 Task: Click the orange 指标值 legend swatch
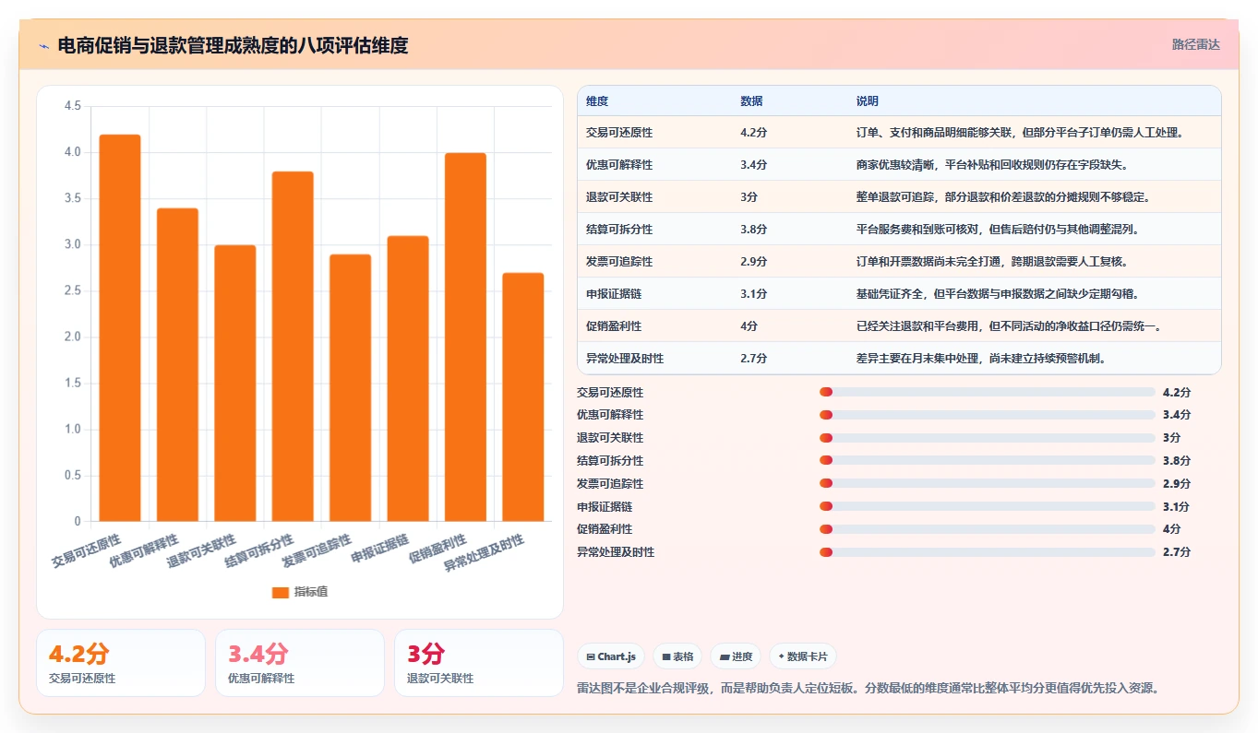(x=281, y=592)
